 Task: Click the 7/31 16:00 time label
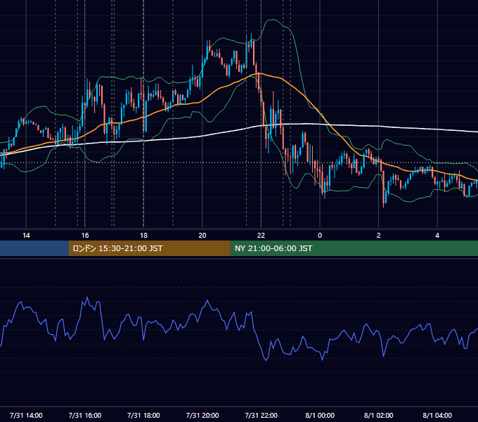point(85,415)
